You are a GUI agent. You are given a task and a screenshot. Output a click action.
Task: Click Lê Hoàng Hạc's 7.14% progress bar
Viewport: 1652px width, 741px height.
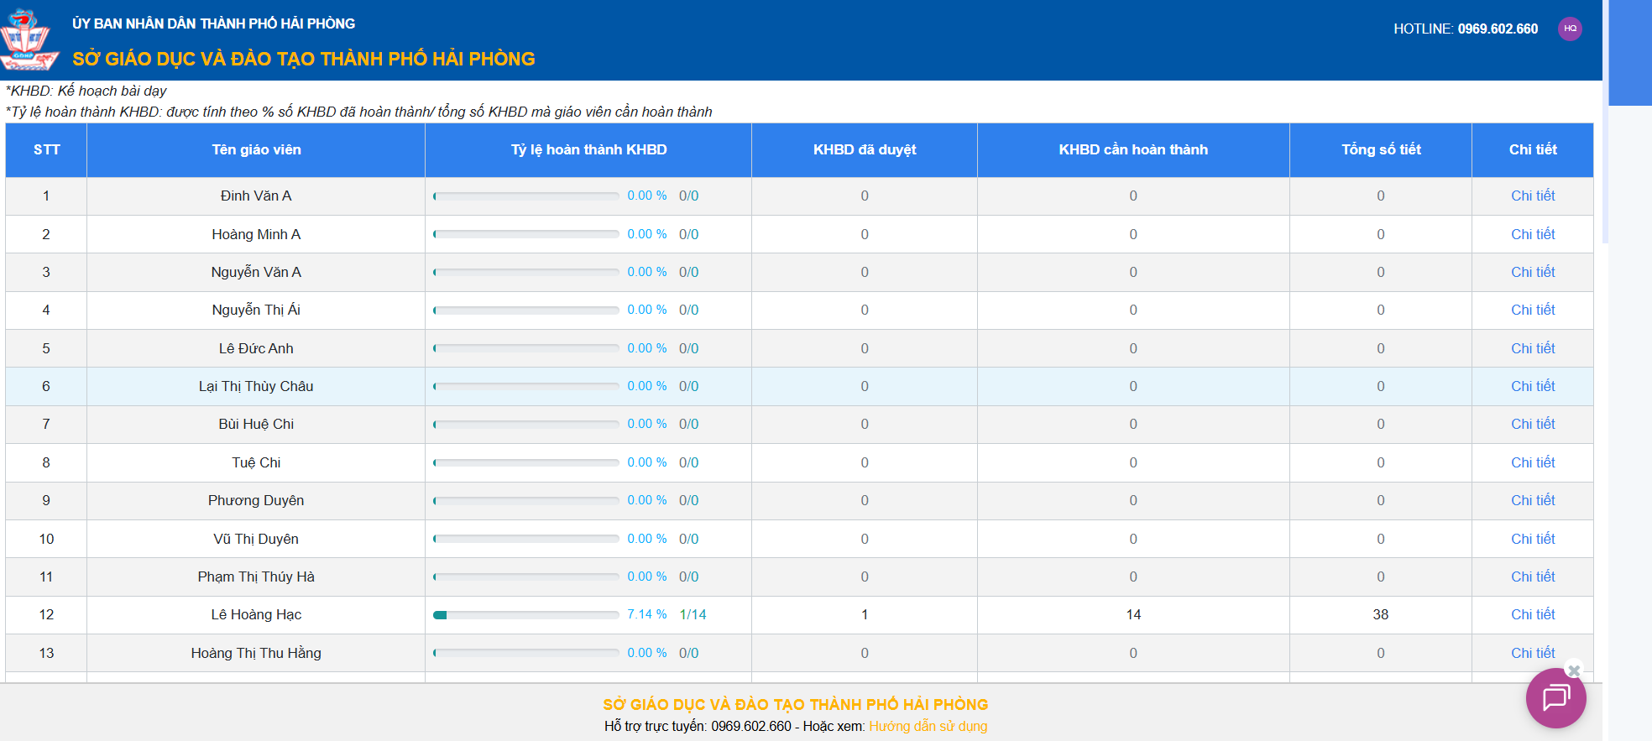point(525,615)
